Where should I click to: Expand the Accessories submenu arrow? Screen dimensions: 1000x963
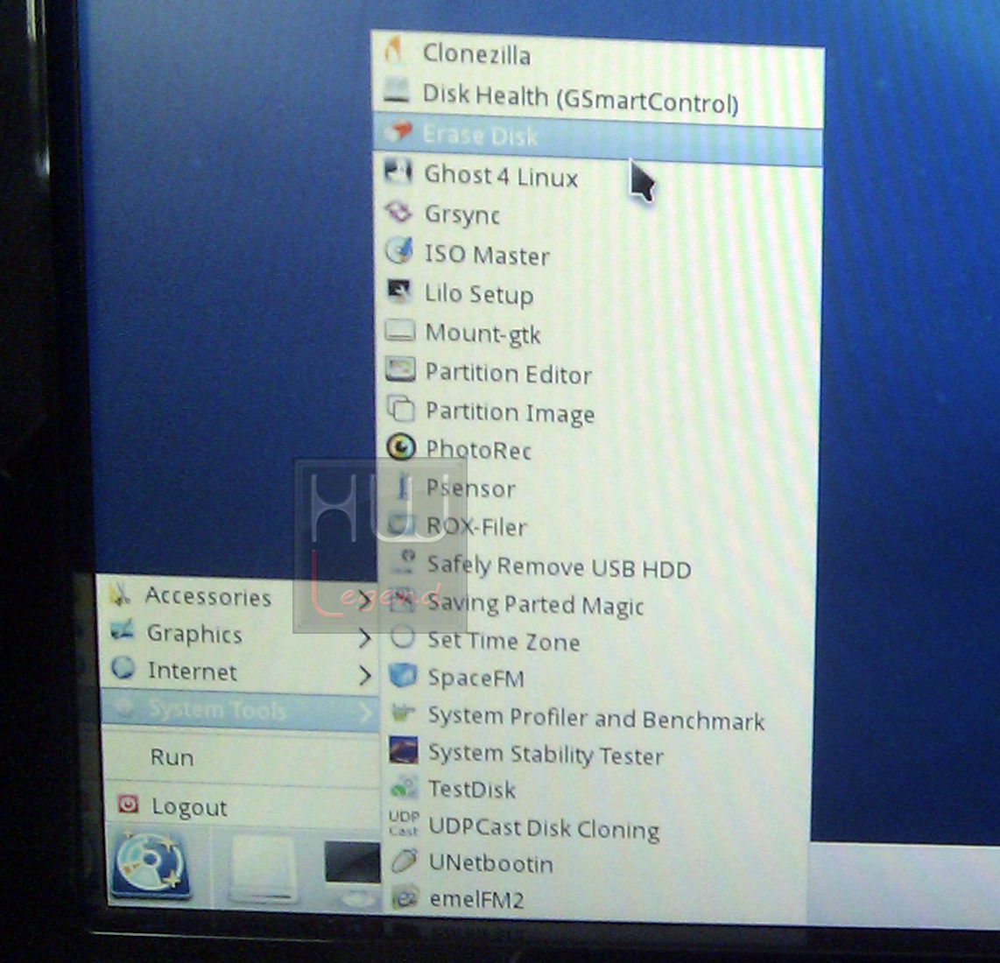point(364,600)
